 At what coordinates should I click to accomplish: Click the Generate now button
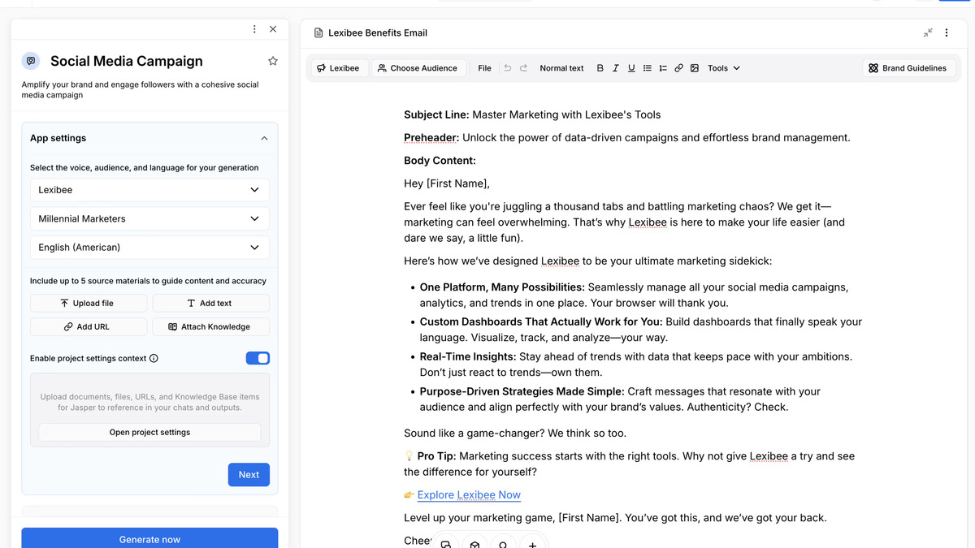pos(149,538)
